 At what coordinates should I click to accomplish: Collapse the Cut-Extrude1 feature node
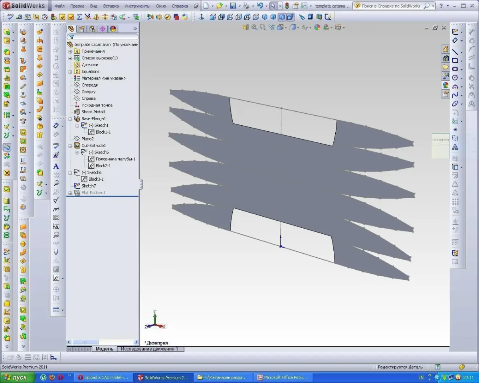(x=70, y=146)
